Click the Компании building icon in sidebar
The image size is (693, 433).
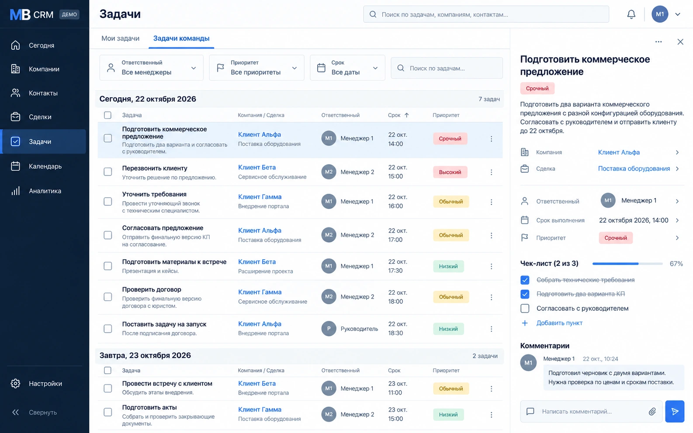pyautogui.click(x=15, y=69)
